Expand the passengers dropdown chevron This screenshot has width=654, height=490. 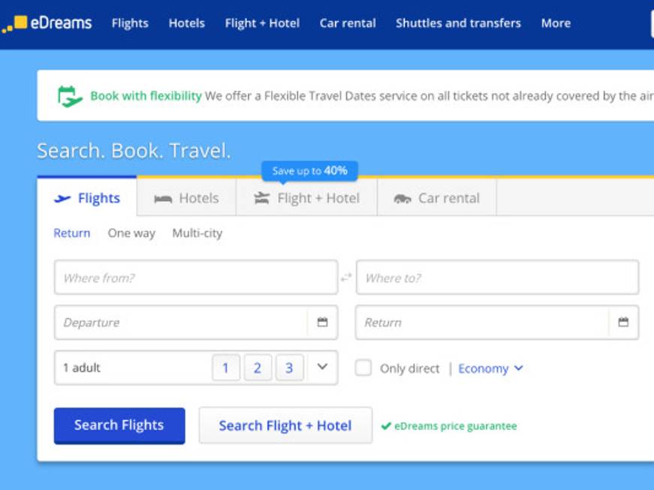coord(322,367)
